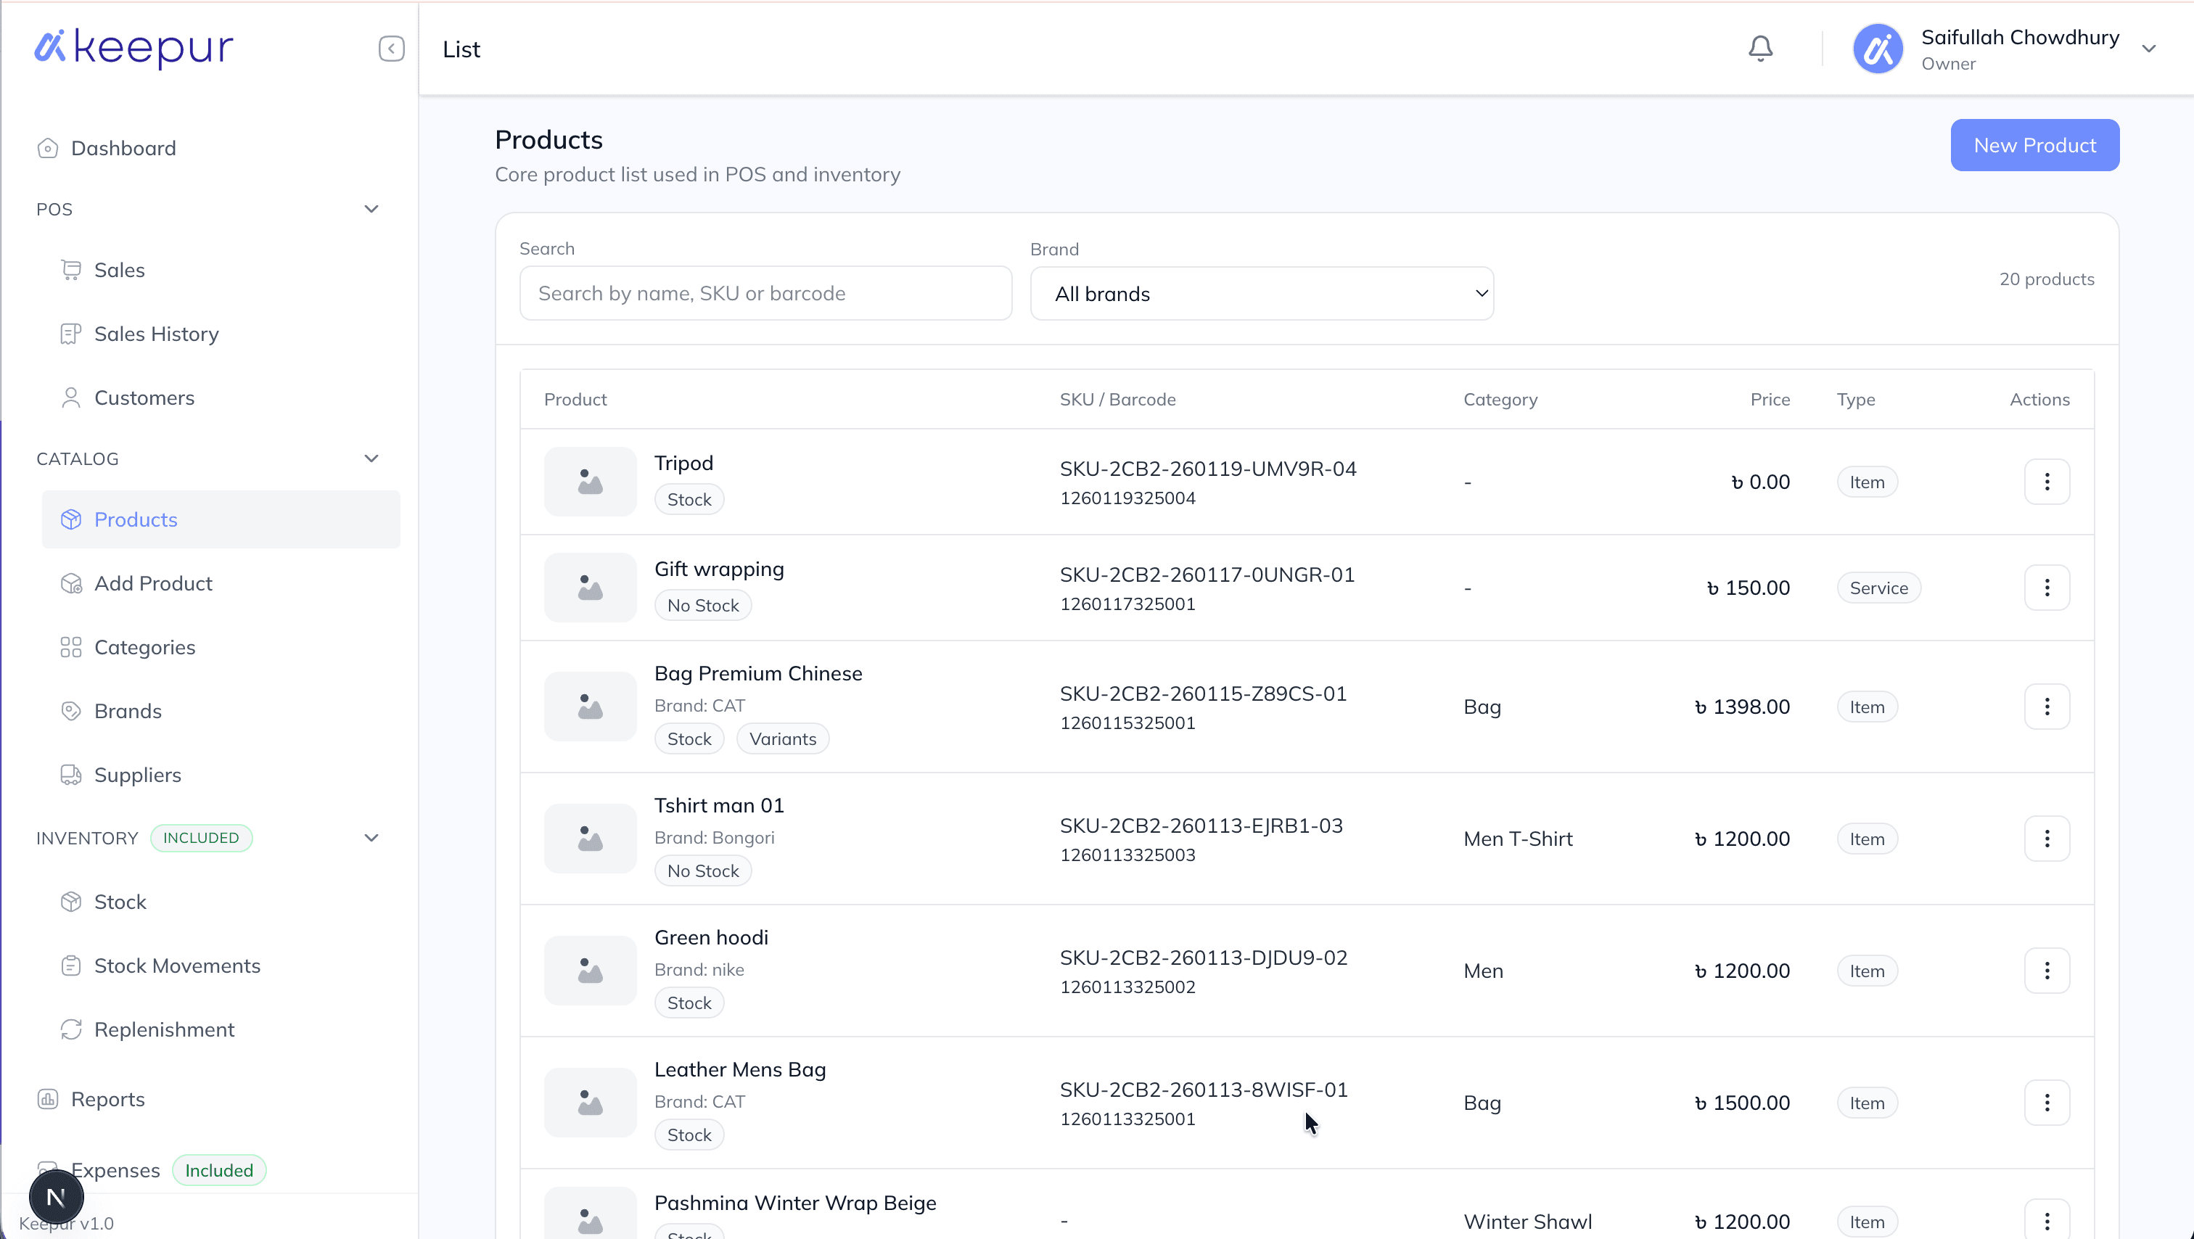The height and width of the screenshot is (1239, 2194).
Task: Collapse the POS section
Action: point(371,209)
